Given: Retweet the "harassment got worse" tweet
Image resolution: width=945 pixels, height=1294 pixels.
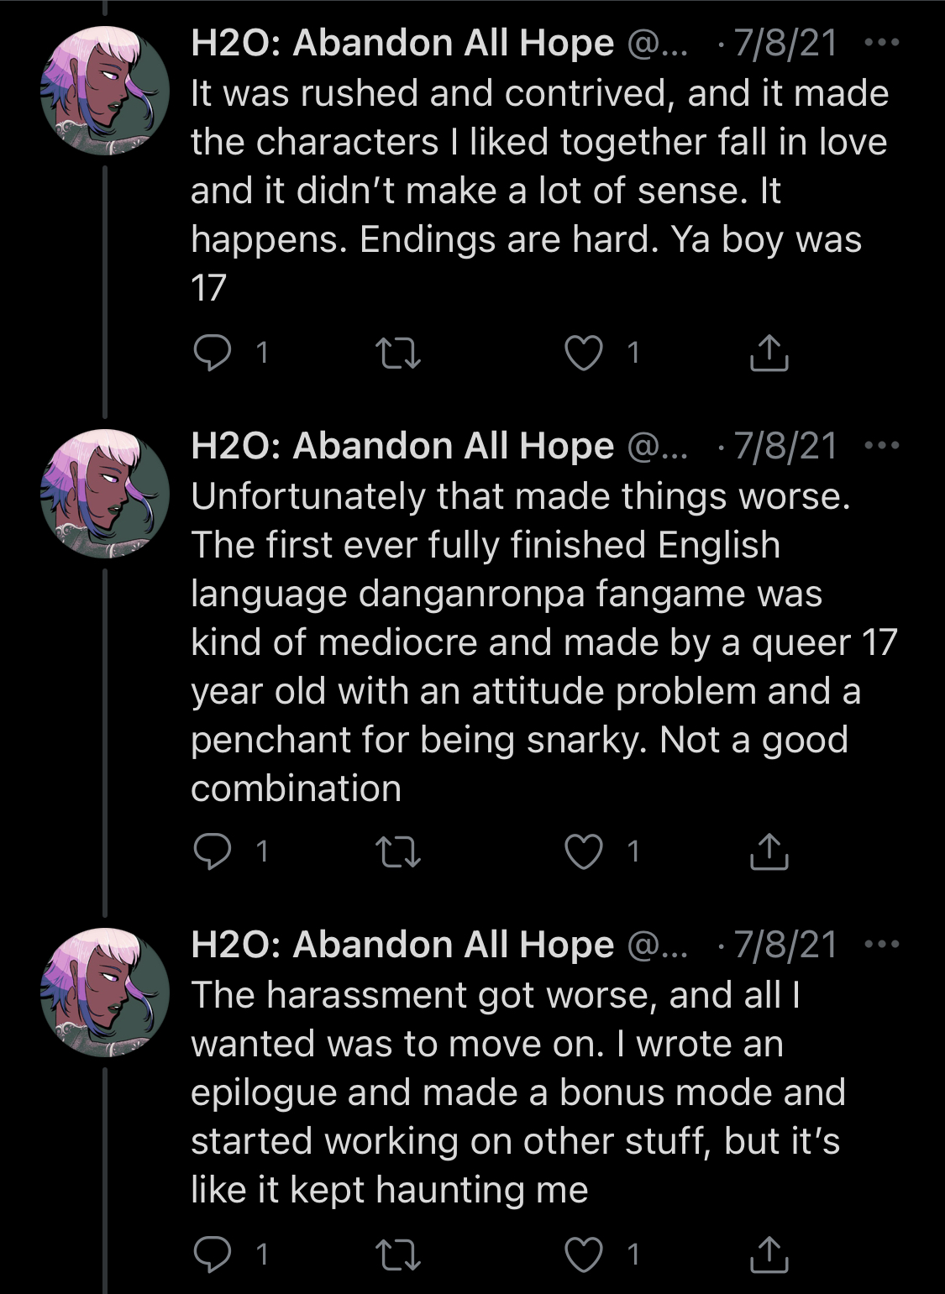Looking at the screenshot, I should tap(397, 1255).
